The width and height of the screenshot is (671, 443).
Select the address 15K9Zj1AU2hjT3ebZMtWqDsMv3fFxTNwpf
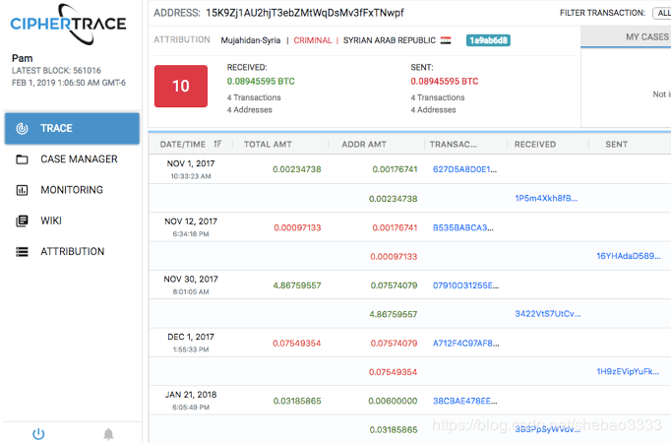pos(305,13)
